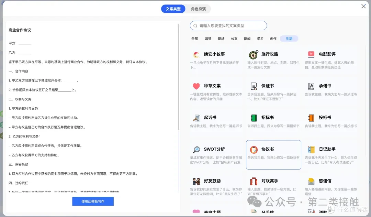Click description under 投标书 card
This screenshot has height=217, width=371.
[x=331, y=126]
